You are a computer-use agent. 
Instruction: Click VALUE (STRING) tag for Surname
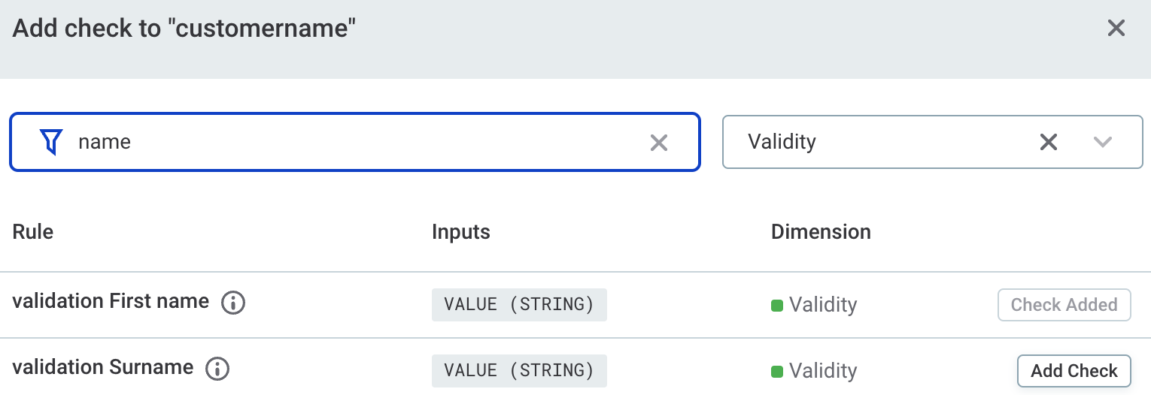click(x=519, y=371)
